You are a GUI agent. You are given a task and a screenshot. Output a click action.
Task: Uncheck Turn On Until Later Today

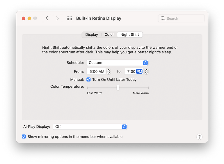[88, 80]
